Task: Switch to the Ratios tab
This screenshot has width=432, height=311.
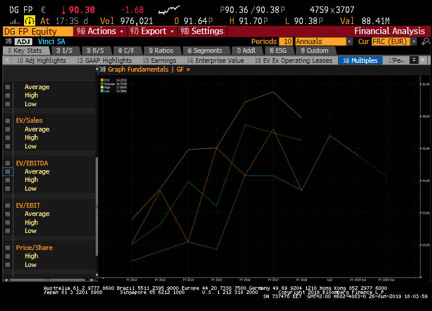Action: (160, 50)
